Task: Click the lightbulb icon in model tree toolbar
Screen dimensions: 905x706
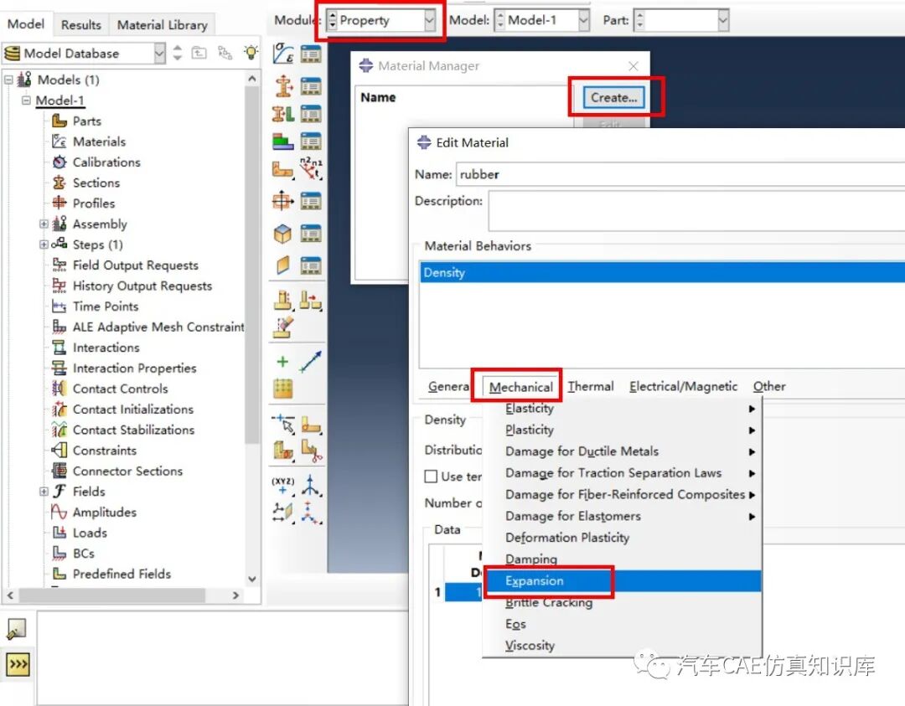Action: coord(251,53)
